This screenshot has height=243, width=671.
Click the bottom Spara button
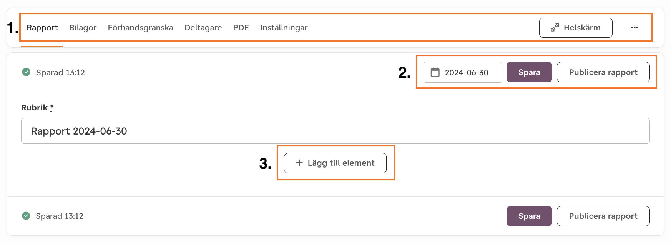pyautogui.click(x=529, y=216)
